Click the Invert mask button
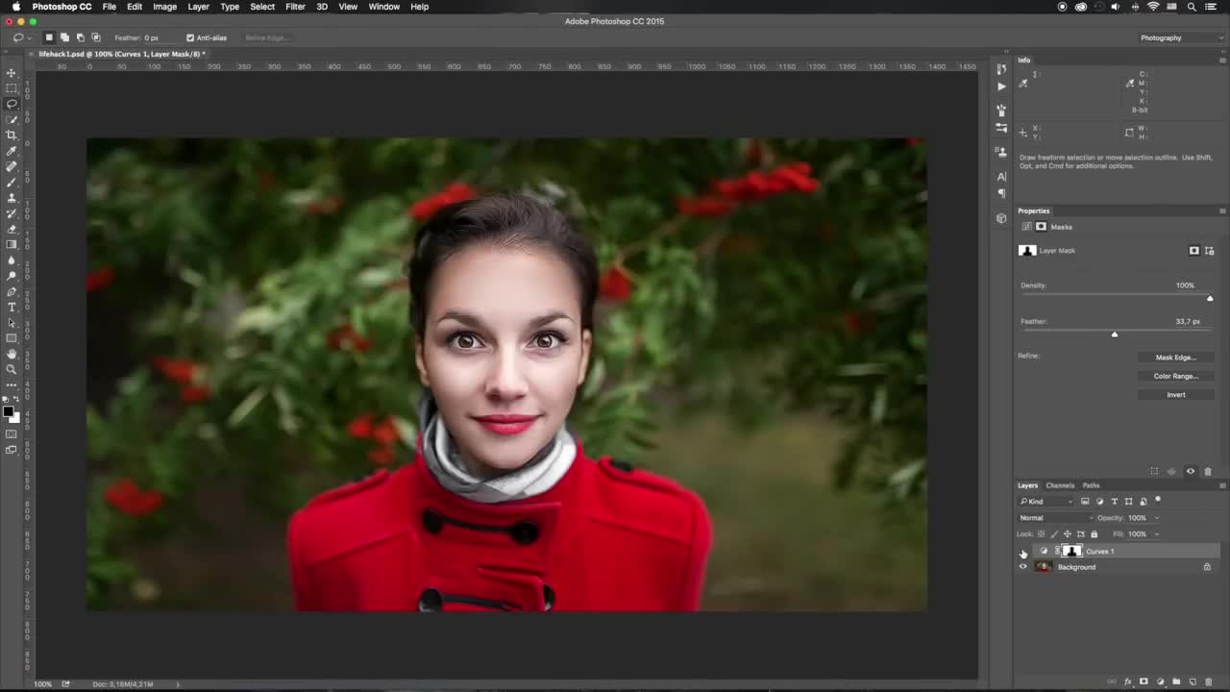The image size is (1230, 692). [1175, 395]
